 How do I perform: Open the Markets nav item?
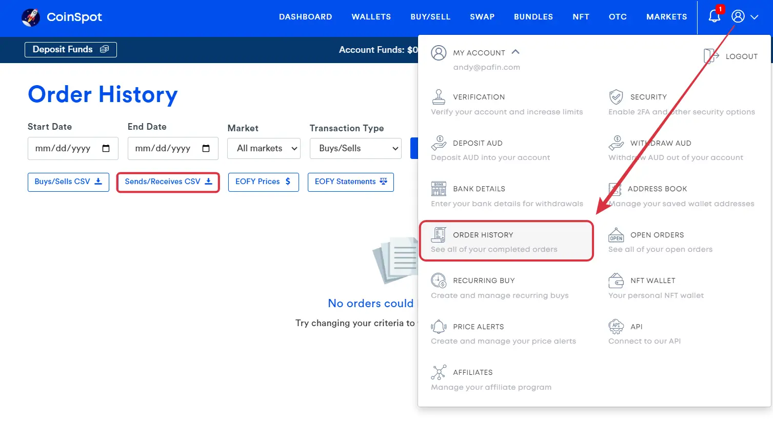667,17
